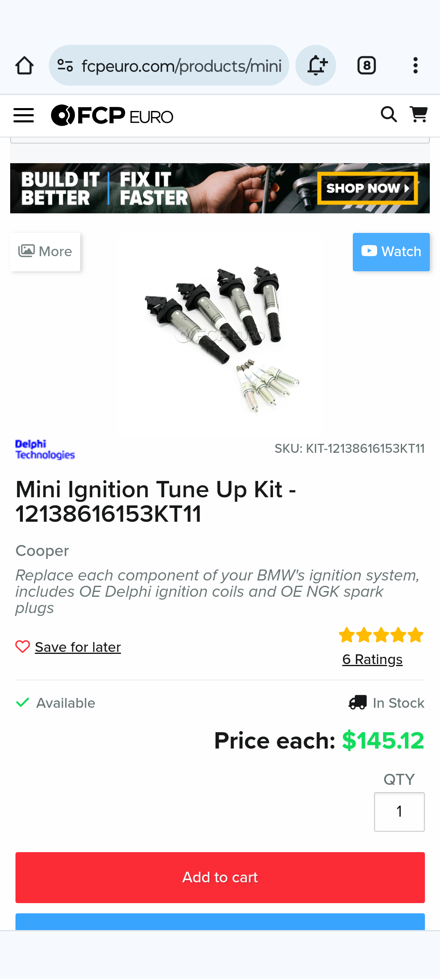
Task: Tap the notification bell plus icon
Action: click(316, 65)
